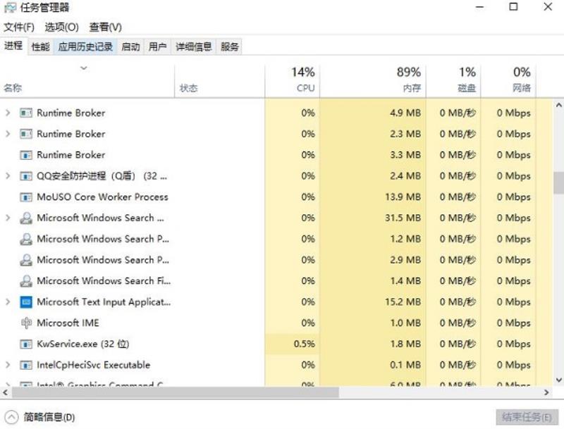Click the Task Manager title bar icon

[10, 8]
